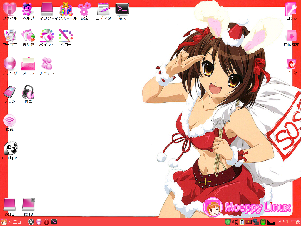Click the terminal launcher in the taskbar
This screenshot has width=301, height=226.
click(54, 222)
